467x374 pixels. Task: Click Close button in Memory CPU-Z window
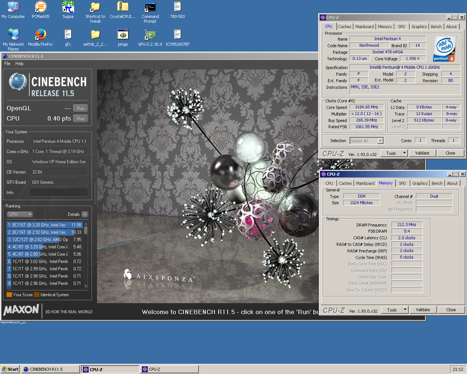point(451,310)
